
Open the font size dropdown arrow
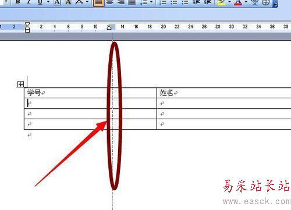tap(6, 2)
